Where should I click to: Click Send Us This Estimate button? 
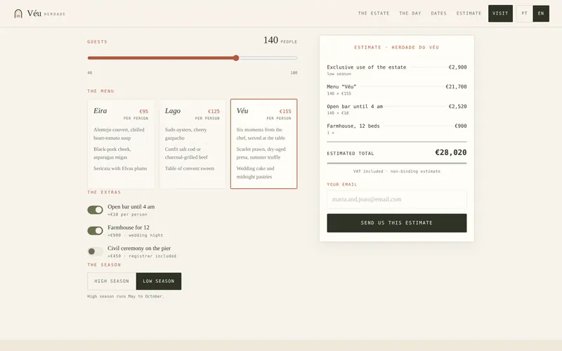pos(397,223)
